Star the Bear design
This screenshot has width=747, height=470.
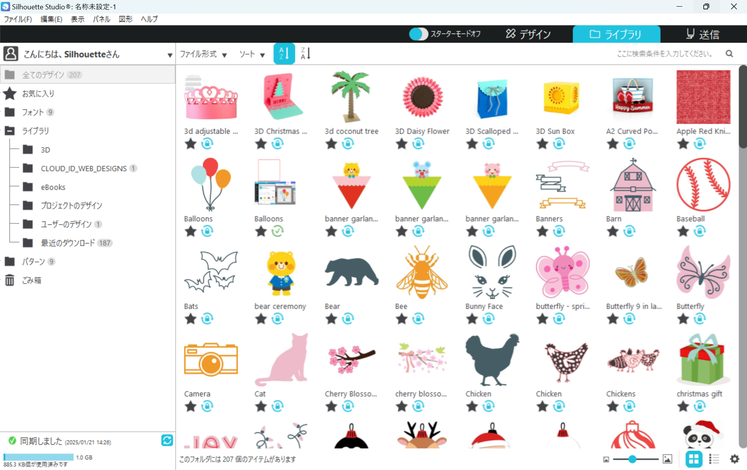(331, 319)
